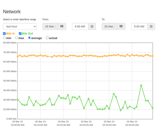Click the From date field

click(50, 26)
